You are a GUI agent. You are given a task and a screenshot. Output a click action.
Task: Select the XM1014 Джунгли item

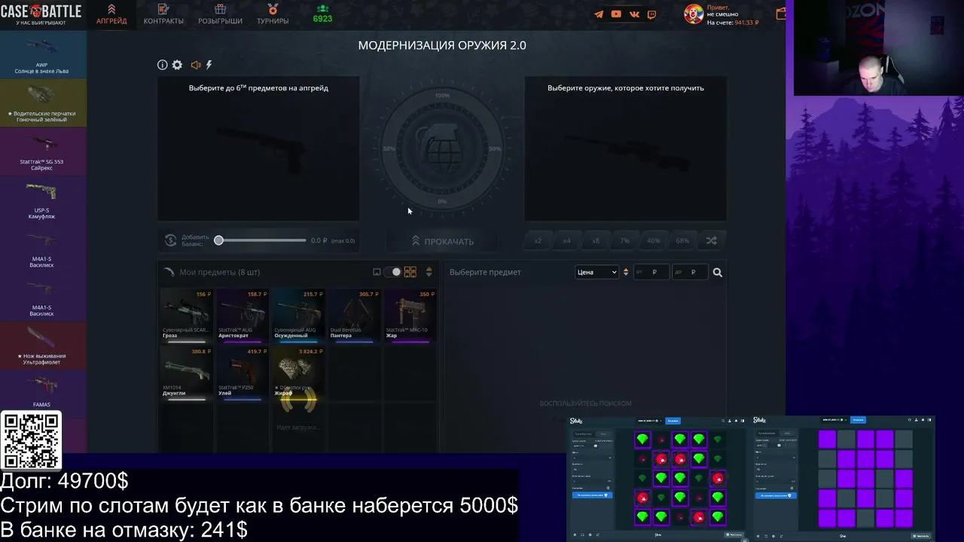(x=186, y=374)
